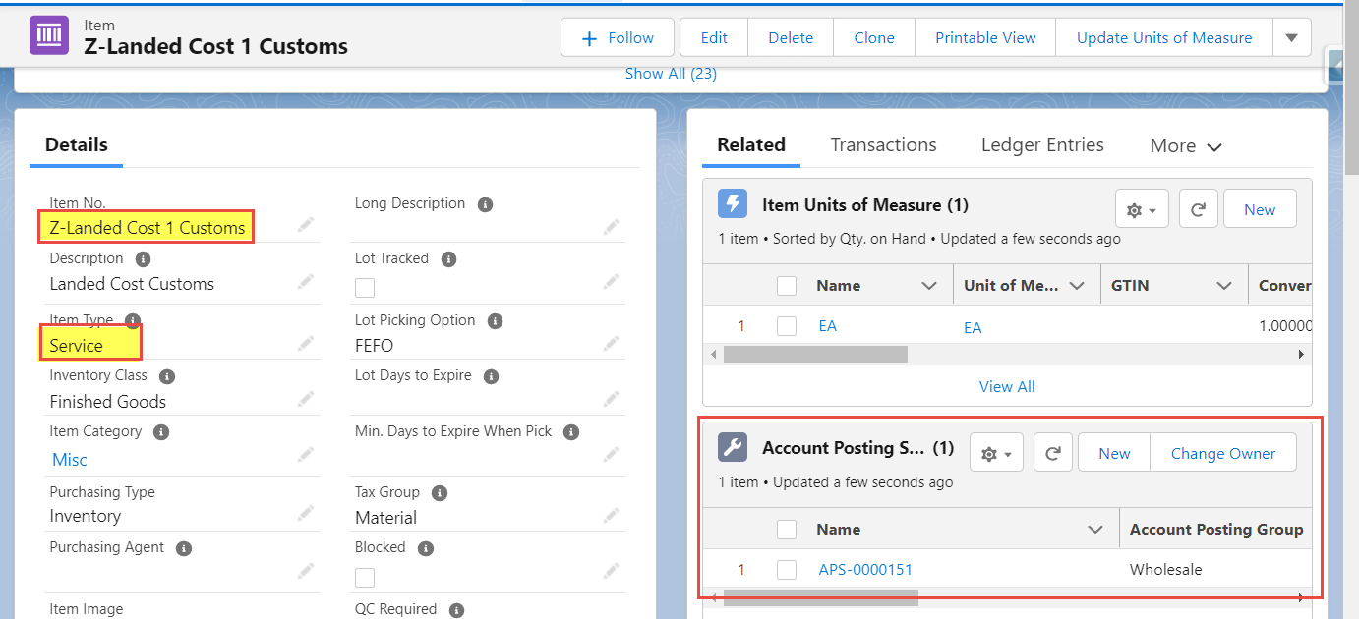Open View All units of measure
Screen dimensions: 1359x619
pos(1007,386)
